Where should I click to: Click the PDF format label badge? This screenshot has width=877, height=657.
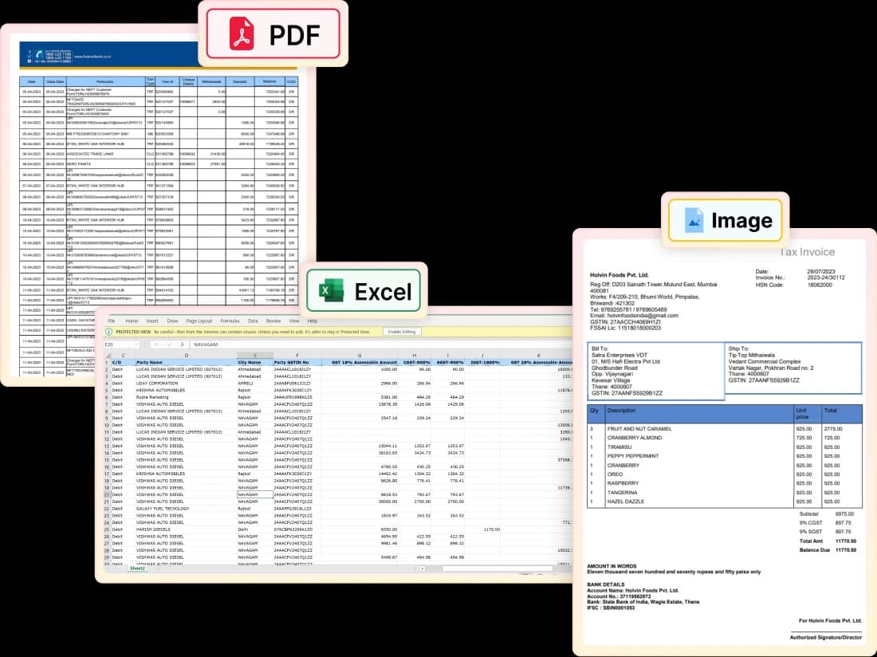[x=273, y=34]
